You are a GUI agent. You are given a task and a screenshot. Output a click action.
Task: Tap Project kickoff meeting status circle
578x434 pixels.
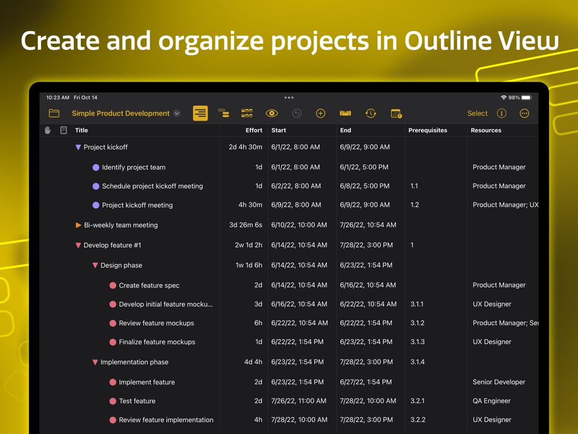pos(96,205)
